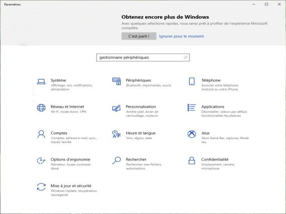This screenshot has width=286, height=214.
Task: Open the Confidentialité padlock icon
Action: [192, 160]
